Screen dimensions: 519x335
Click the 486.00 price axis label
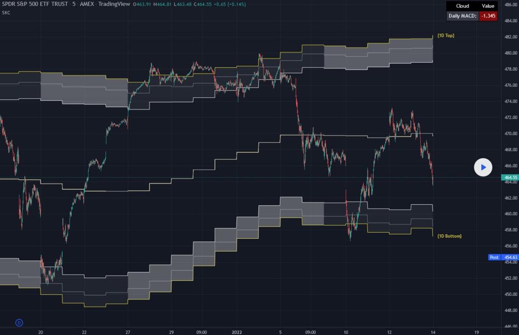click(511, 5)
